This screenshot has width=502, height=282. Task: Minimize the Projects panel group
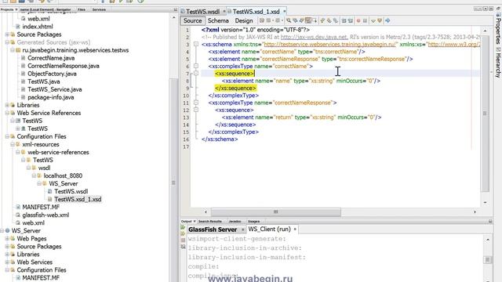point(175,9)
